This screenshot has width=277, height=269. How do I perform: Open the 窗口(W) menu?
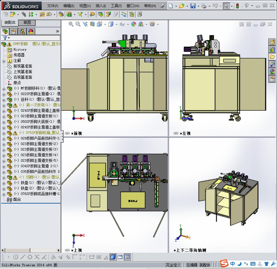133,6
